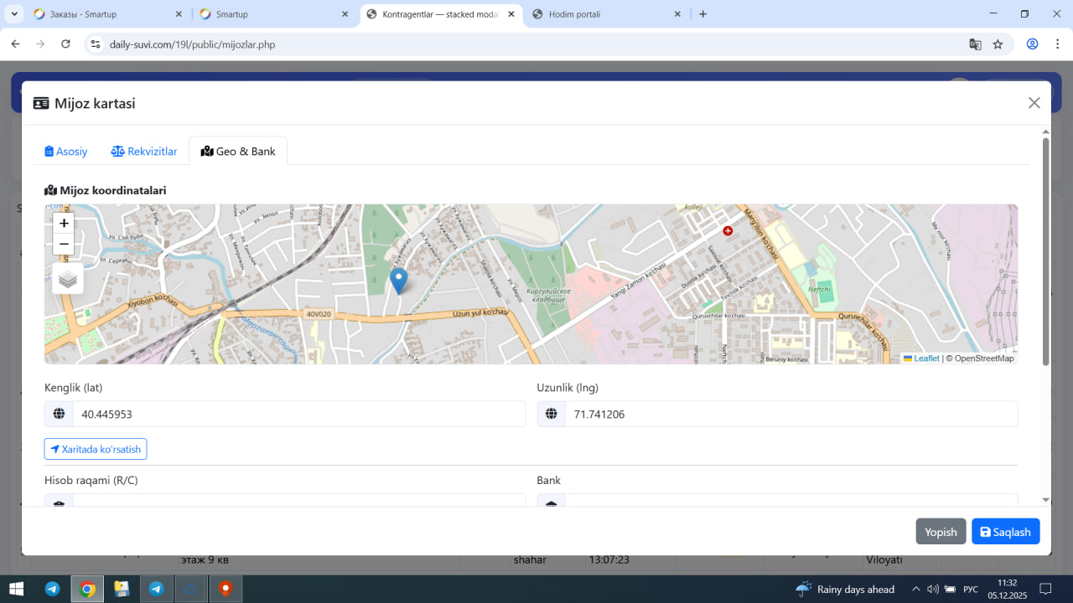Show hidden system tray icons
Screen dimensions: 1073x603
[x=915, y=589]
